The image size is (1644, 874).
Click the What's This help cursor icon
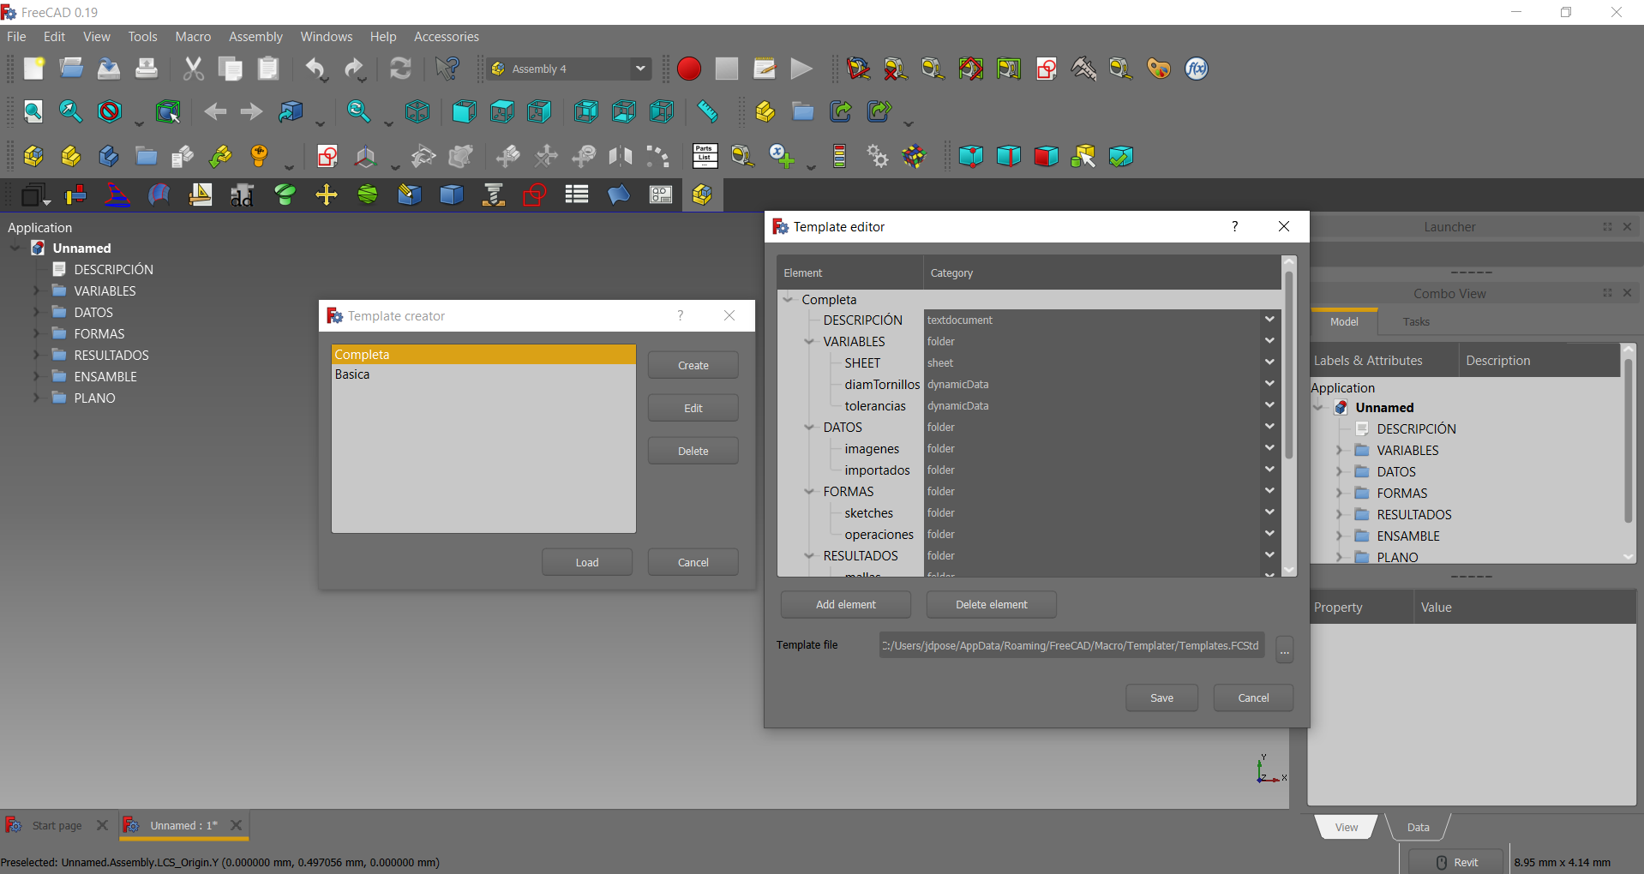(x=447, y=69)
